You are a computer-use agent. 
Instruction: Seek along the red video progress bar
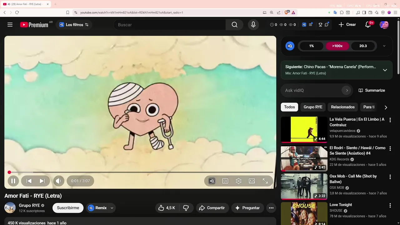click(x=140, y=172)
